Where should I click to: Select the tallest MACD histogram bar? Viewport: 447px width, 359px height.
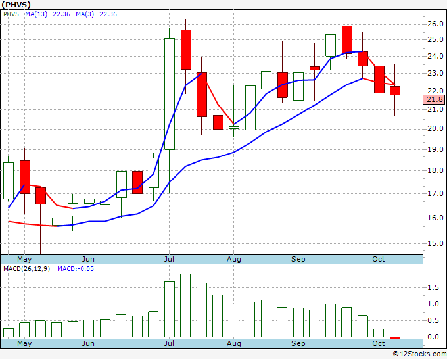click(x=185, y=305)
